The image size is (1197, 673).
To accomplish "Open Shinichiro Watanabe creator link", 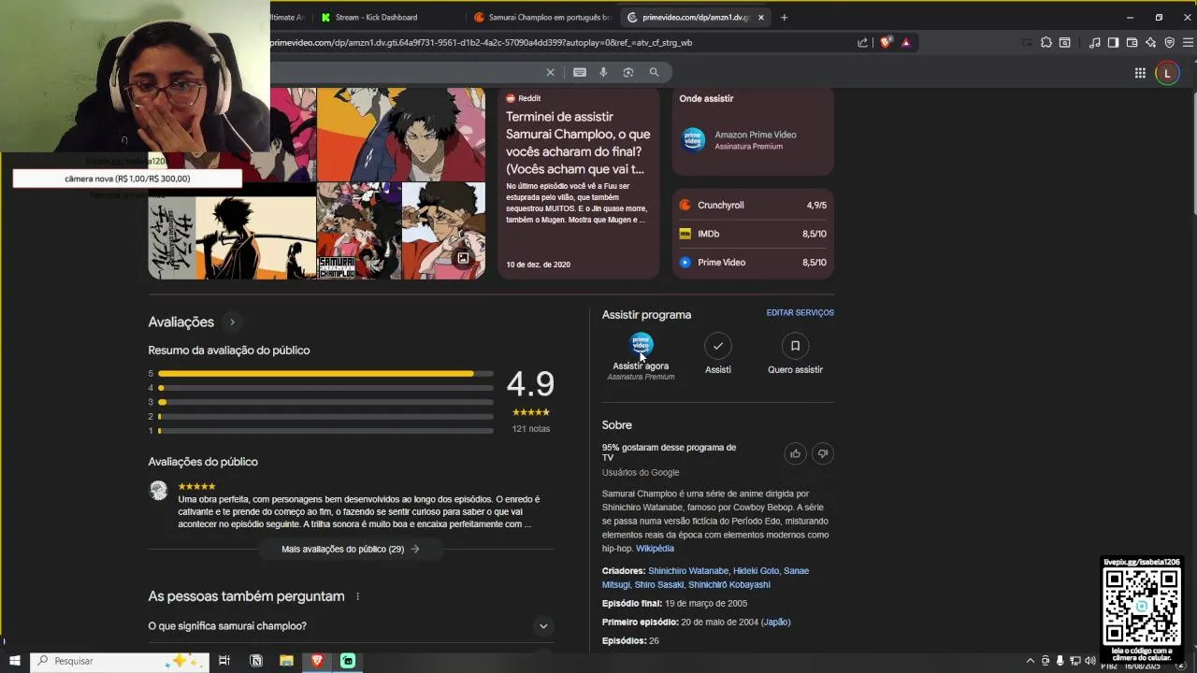I will 688,571.
